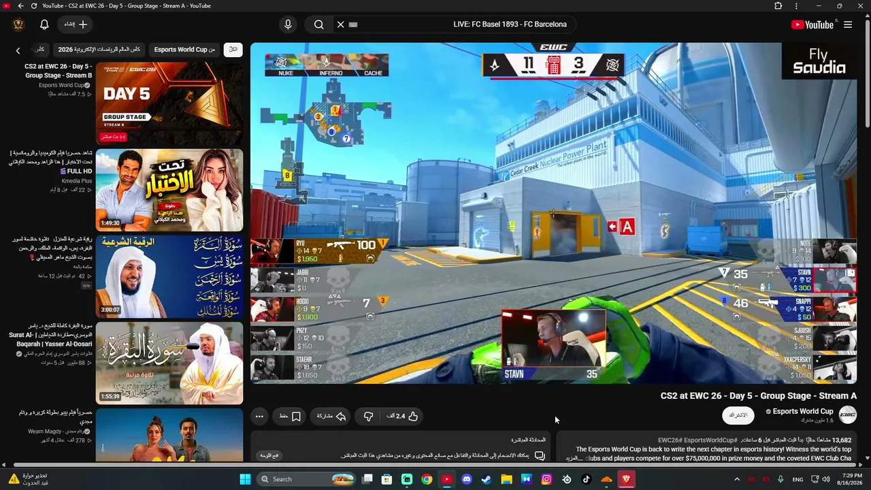
Task: Click the video title 'CS2 at EWC 26 - Day 5 - Group Stage - Stream A'
Action: click(759, 395)
